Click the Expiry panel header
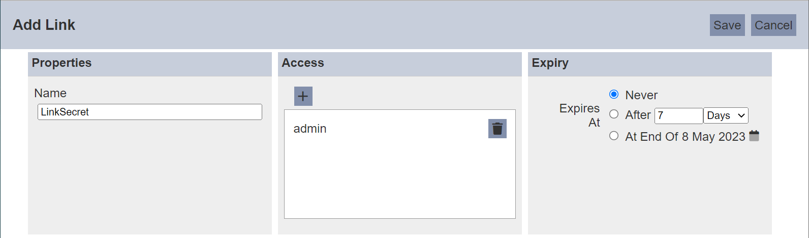The width and height of the screenshot is (809, 238). (650, 63)
